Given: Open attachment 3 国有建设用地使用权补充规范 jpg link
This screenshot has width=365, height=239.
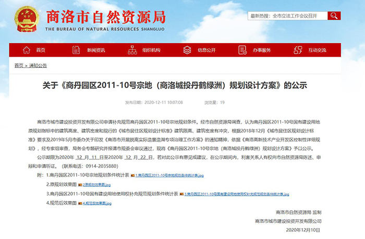Looking at the screenshot, I should pos(237,194).
